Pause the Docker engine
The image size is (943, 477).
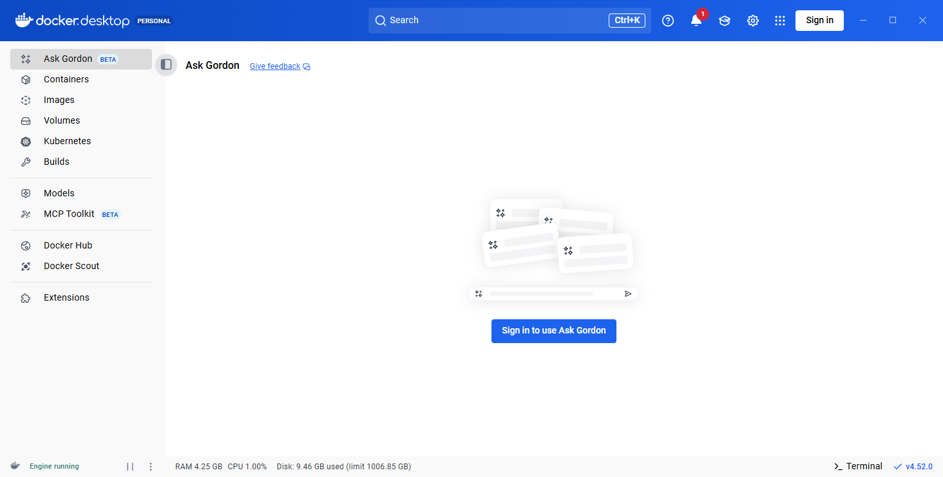click(x=130, y=467)
